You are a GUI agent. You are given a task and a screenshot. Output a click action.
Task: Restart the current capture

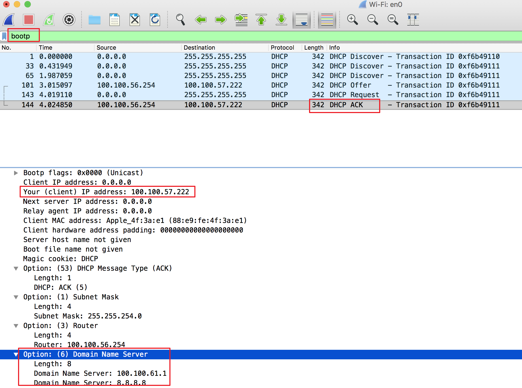(x=49, y=19)
